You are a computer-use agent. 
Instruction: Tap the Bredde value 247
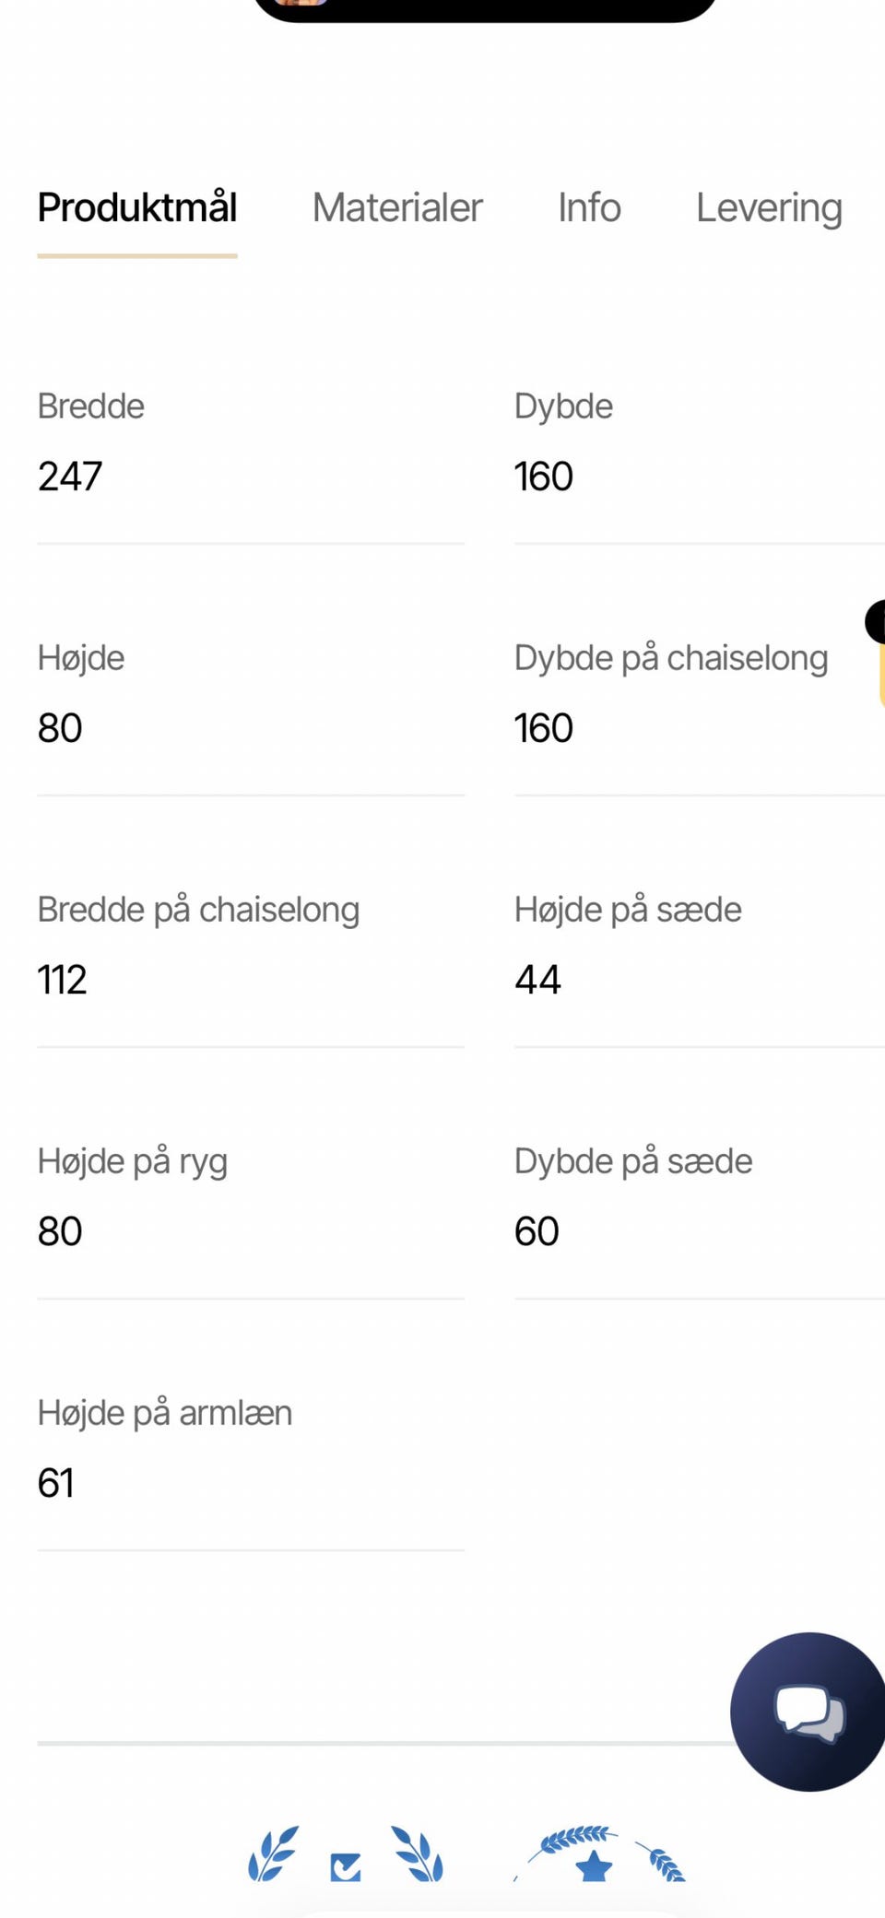[x=70, y=477]
